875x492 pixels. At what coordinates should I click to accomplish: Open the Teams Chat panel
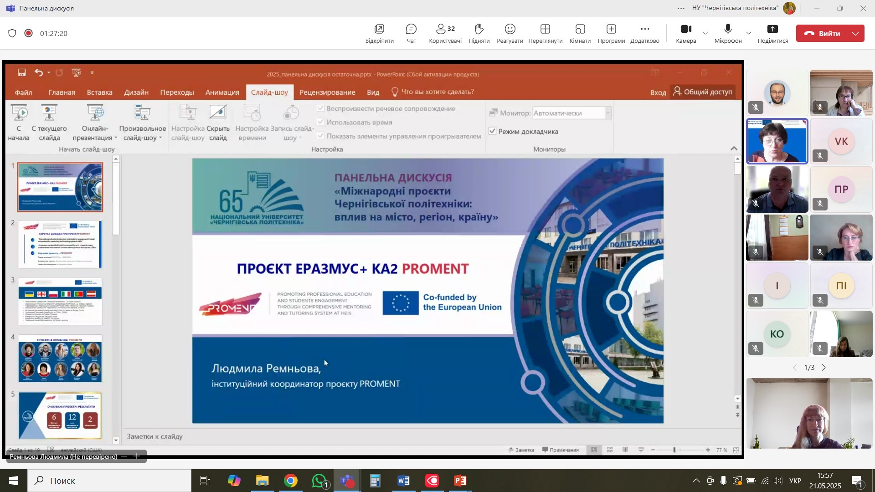(411, 33)
